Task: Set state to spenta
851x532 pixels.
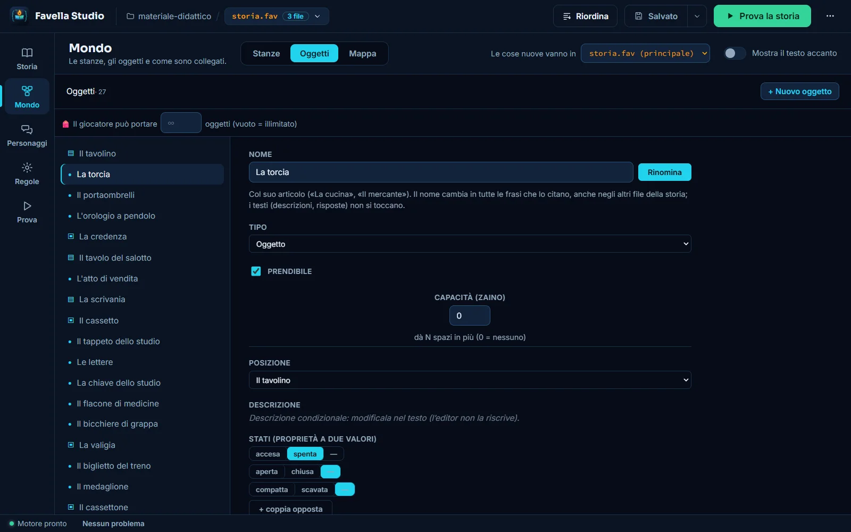Action: click(305, 454)
